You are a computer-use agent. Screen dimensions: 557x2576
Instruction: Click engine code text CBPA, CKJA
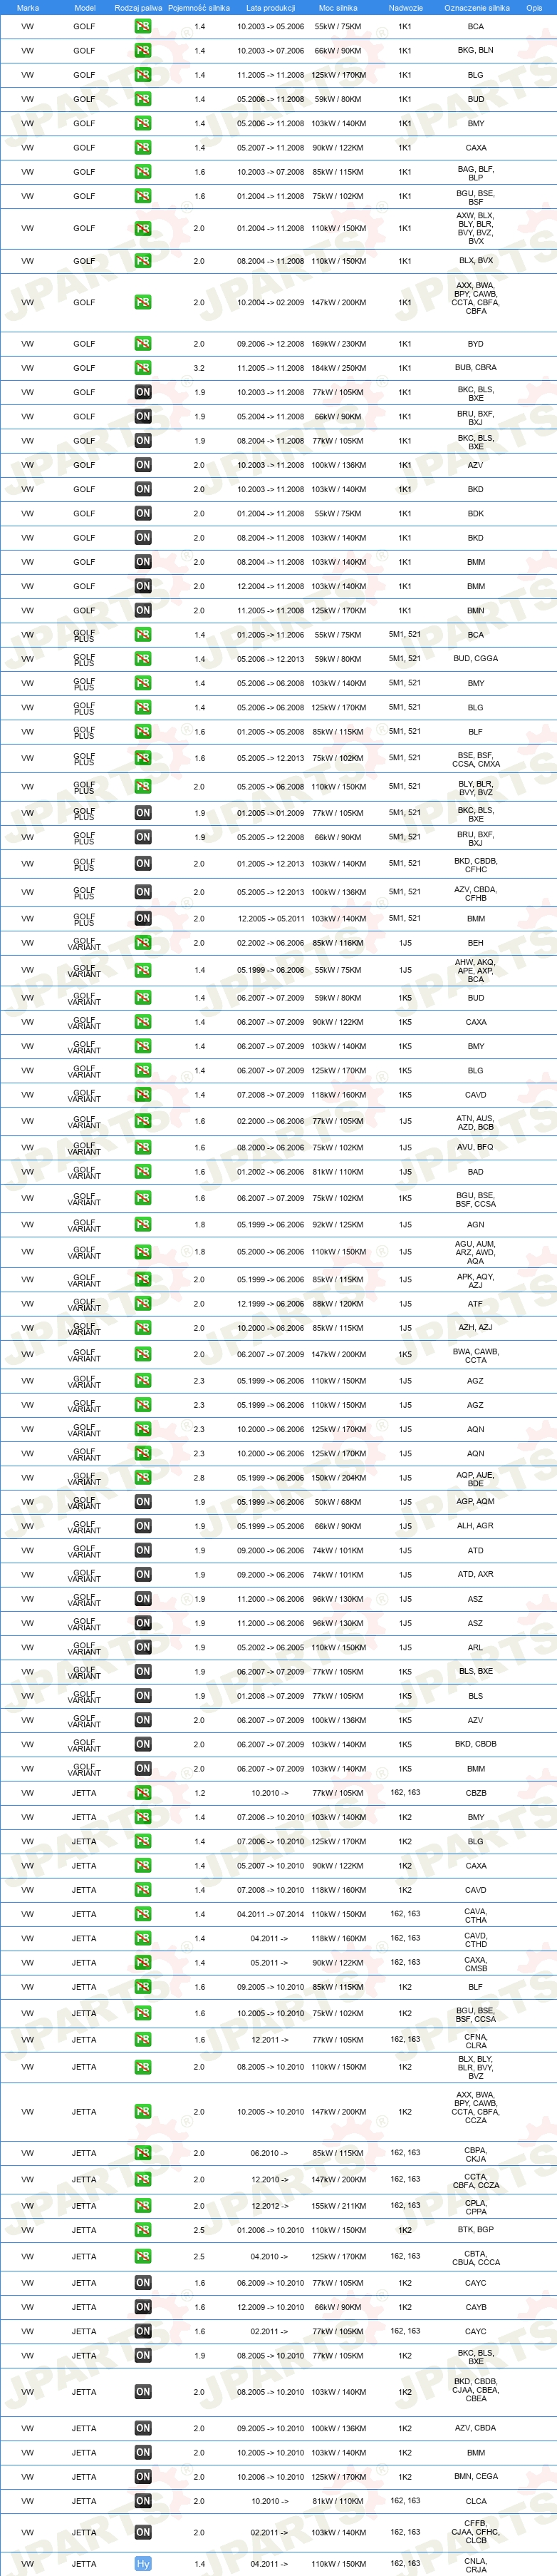click(476, 2154)
